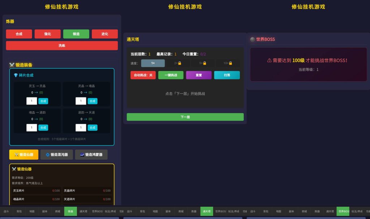This screenshot has height=219, width=370.
Task: Switch to the 进化 tab
Action: [x=105, y=34]
